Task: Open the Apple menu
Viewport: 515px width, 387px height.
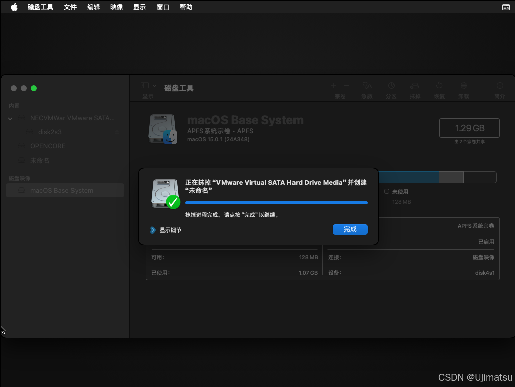Action: tap(14, 7)
